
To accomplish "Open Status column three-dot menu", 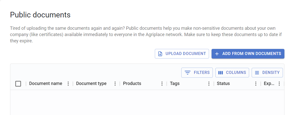I will coord(256,83).
